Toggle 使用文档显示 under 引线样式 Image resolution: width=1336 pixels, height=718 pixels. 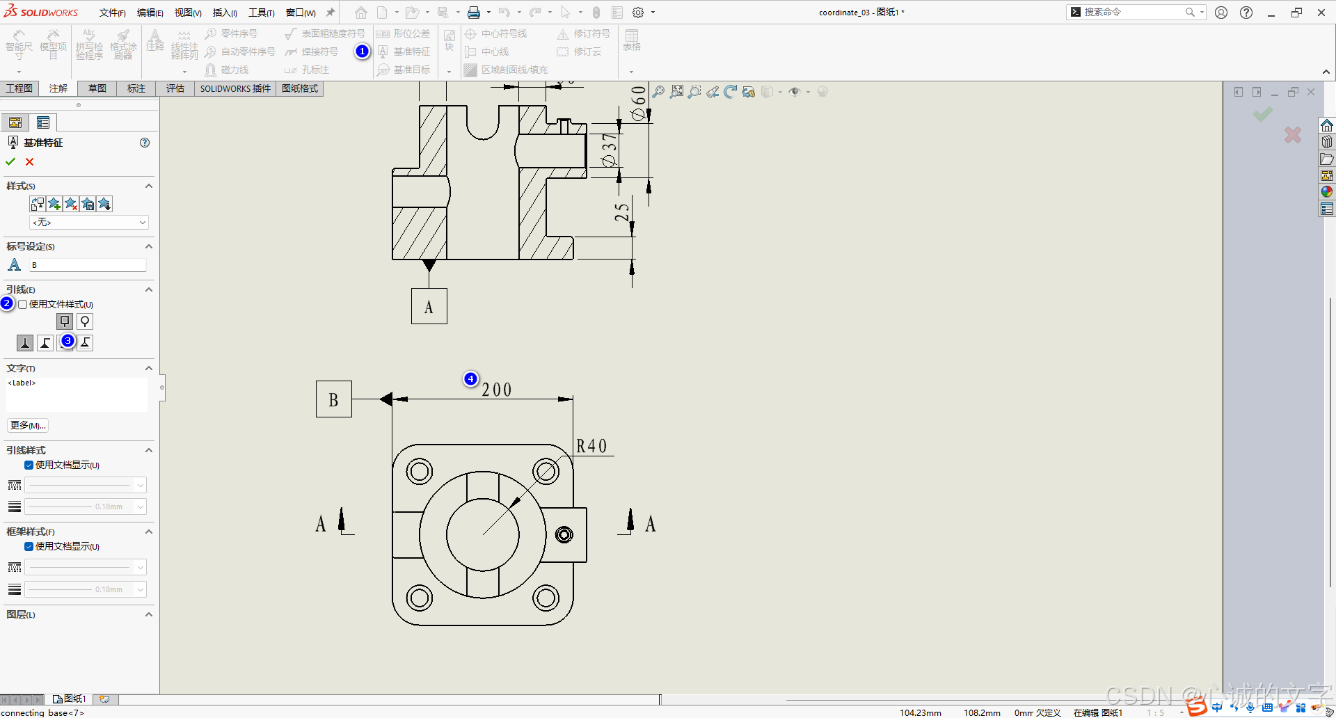coord(29,465)
